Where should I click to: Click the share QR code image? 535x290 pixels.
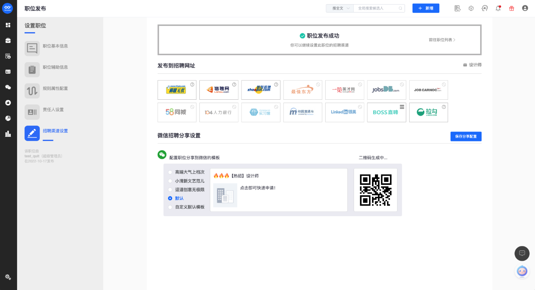click(375, 190)
